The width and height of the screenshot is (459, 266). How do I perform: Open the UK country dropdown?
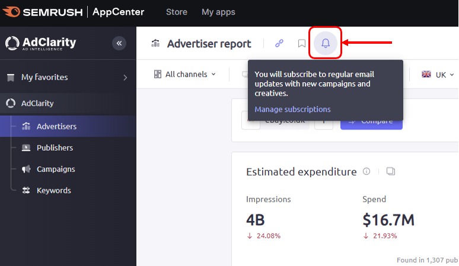438,74
